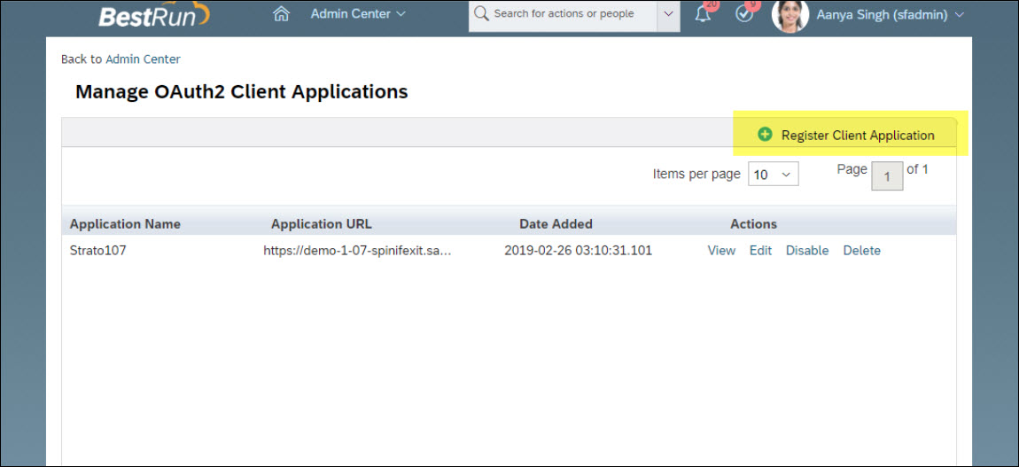Viewport: 1019px width, 467px height.
Task: View the Strato107 application
Action: point(721,251)
